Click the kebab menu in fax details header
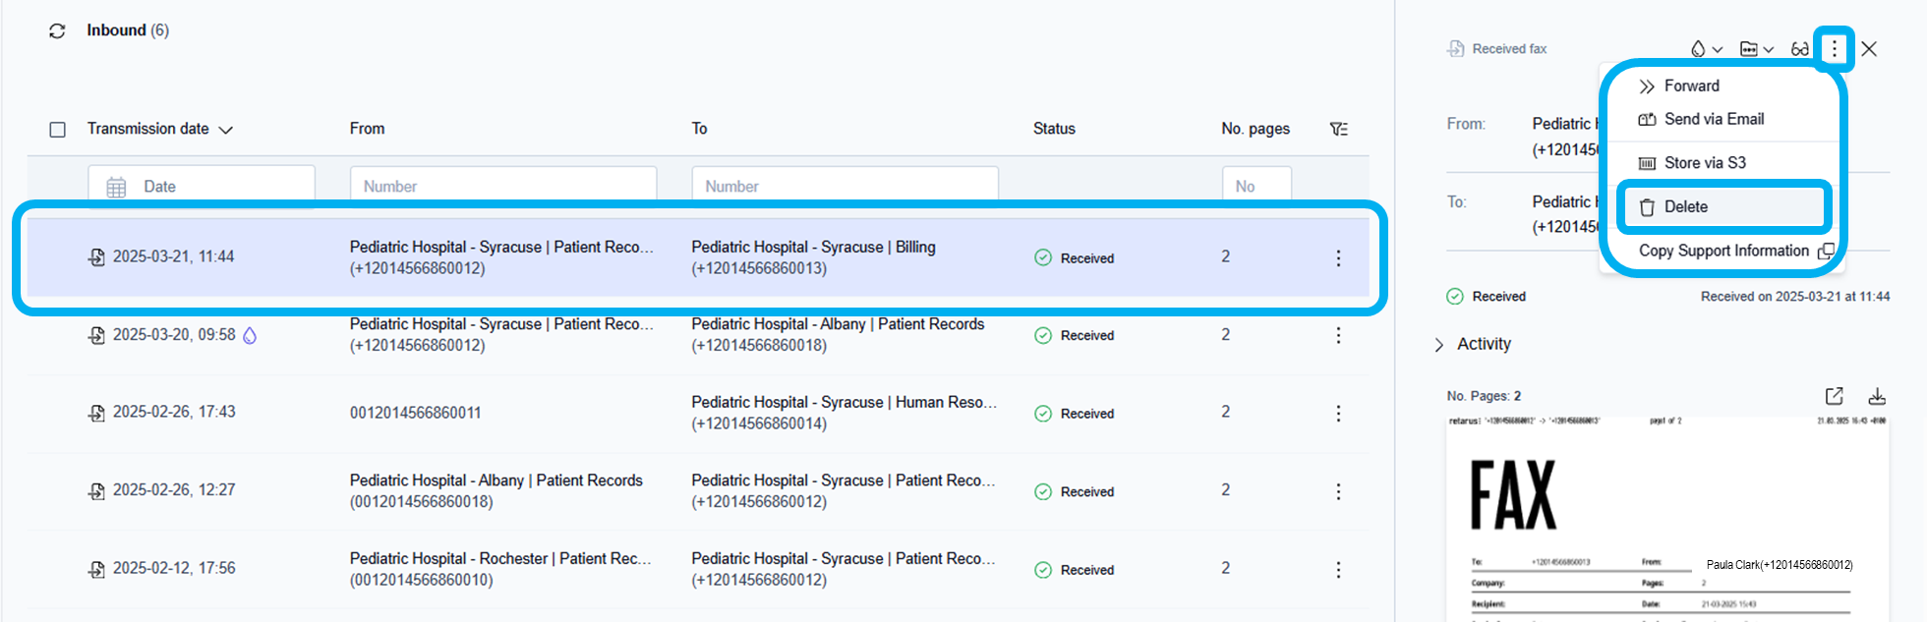The width and height of the screenshot is (1927, 622). 1834,49
